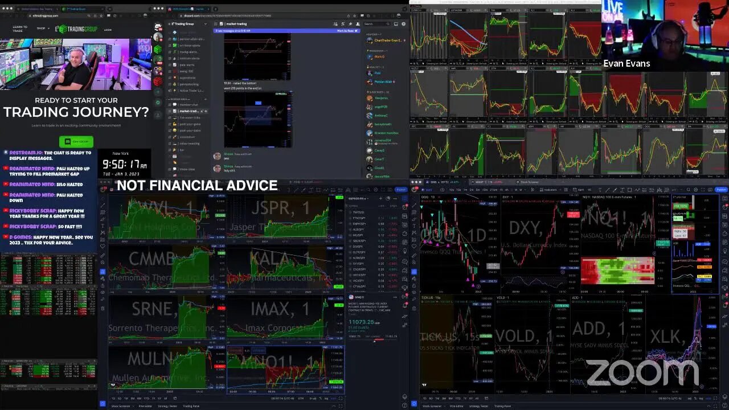Select the penny-stocking Discord channel
Viewport: 729px width, 410px height.
click(x=188, y=84)
